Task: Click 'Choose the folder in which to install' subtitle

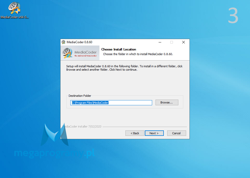Action: (138, 54)
